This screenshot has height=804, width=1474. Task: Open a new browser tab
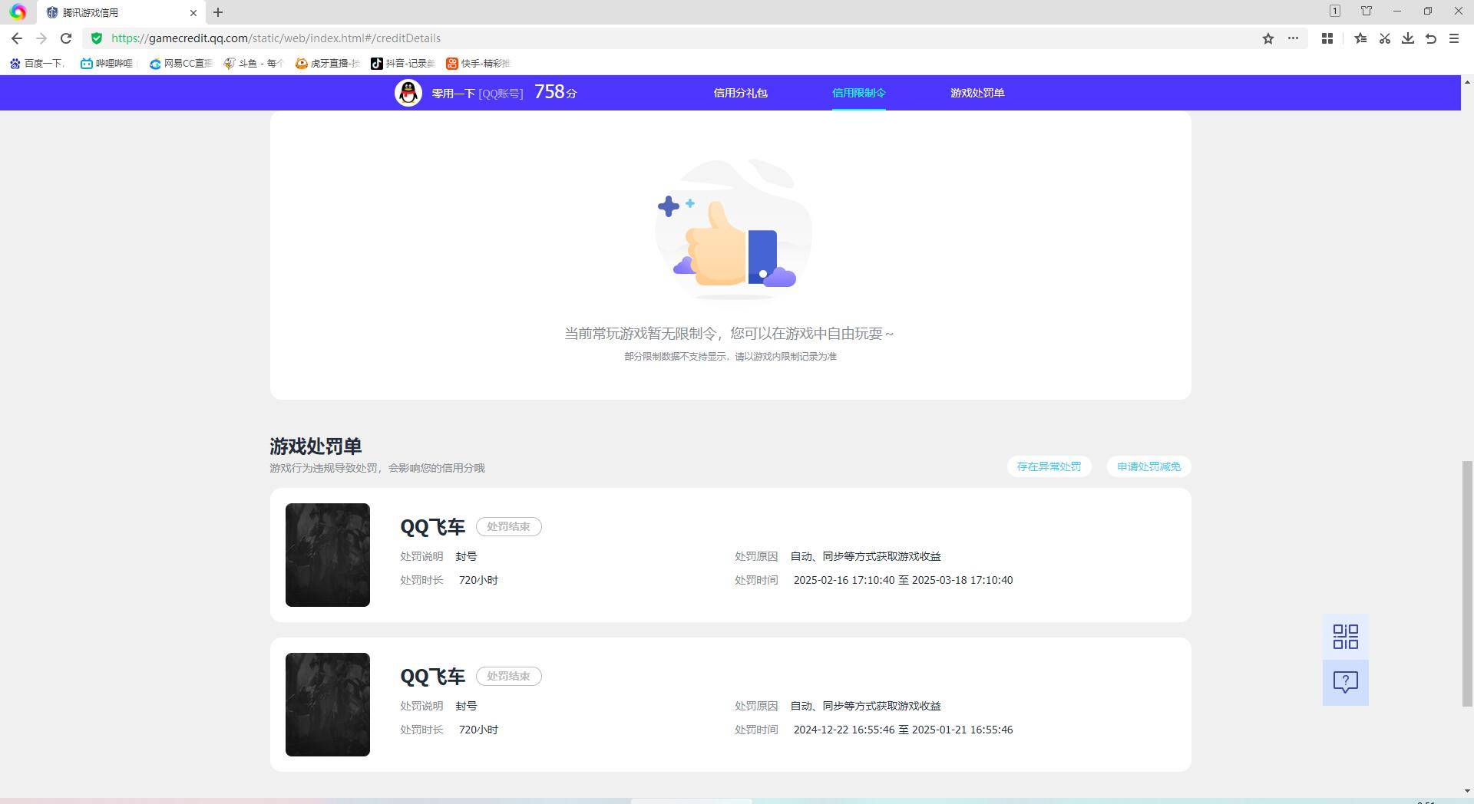(x=218, y=12)
